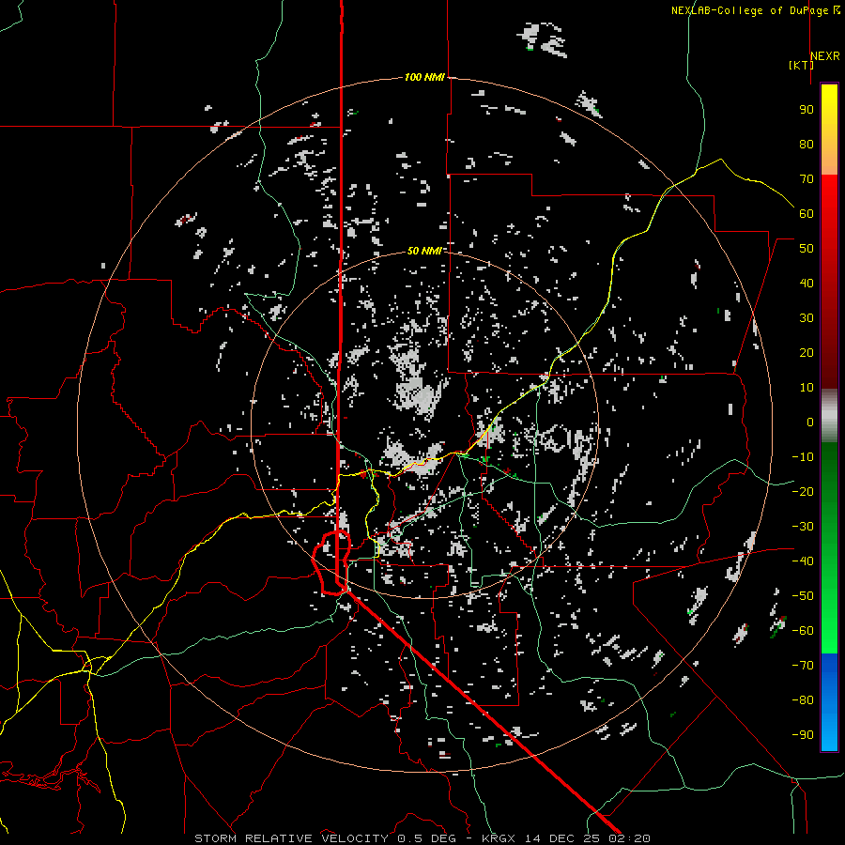
Task: Select the 50 NMI range ring label
Action: [x=424, y=251]
